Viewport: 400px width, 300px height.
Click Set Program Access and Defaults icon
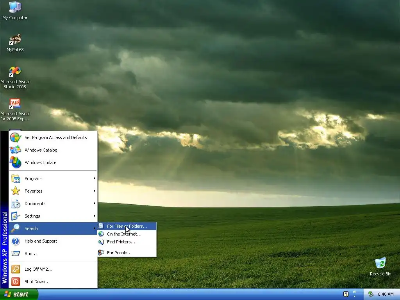coord(16,137)
